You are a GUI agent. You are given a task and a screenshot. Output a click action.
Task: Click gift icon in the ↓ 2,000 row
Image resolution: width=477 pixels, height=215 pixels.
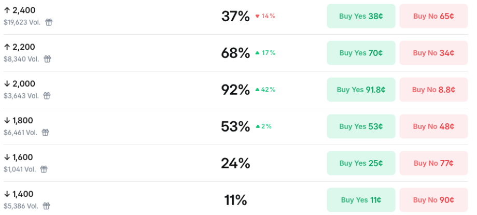pyautogui.click(x=47, y=96)
